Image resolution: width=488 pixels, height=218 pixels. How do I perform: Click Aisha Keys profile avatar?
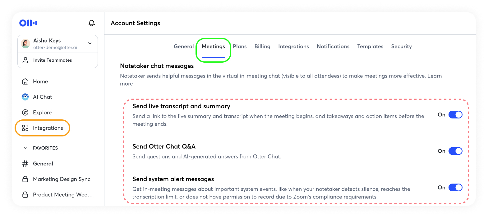[25, 43]
